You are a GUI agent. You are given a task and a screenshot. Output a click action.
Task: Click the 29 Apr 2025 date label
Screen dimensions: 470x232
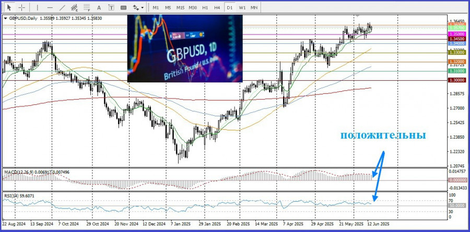323,224
